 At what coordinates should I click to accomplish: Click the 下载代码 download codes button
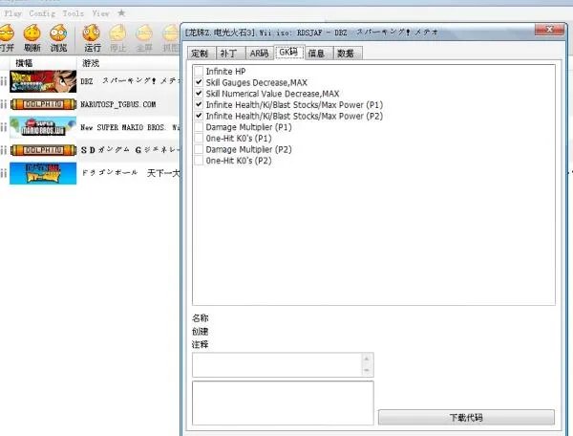point(466,418)
